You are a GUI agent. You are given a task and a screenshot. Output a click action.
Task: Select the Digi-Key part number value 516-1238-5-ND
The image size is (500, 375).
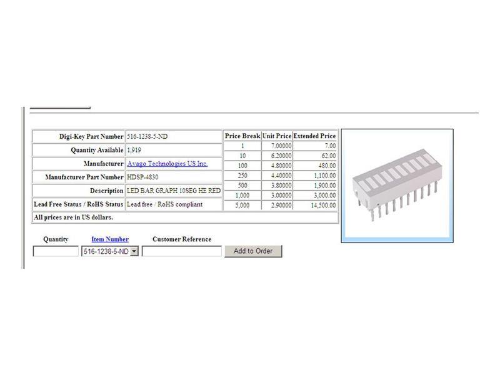point(147,136)
